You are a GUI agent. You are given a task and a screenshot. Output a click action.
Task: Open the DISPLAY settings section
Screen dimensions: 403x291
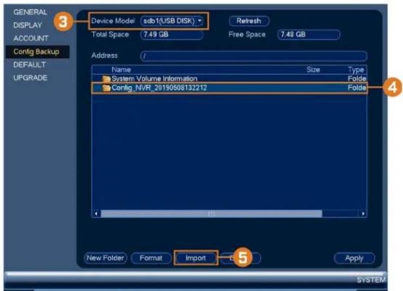(27, 25)
